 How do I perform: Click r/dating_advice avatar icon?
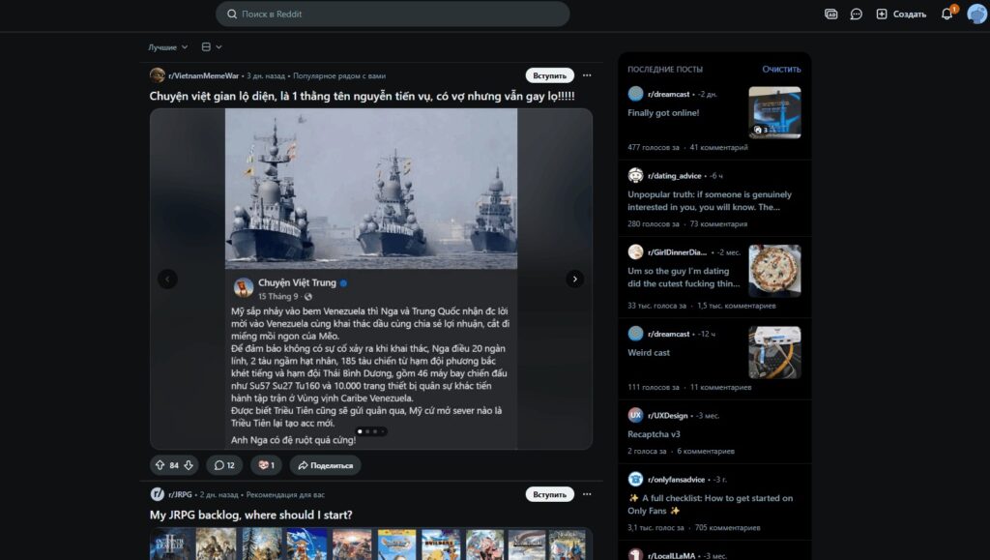point(635,175)
